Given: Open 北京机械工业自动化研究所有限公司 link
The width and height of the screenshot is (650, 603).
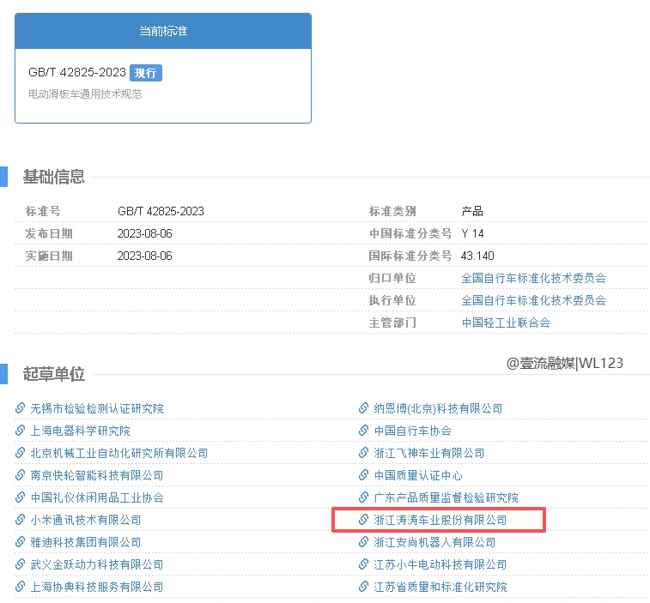Looking at the screenshot, I should pos(119,453).
